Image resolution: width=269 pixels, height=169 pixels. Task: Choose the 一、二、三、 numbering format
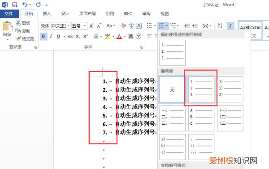[x=173, y=118]
